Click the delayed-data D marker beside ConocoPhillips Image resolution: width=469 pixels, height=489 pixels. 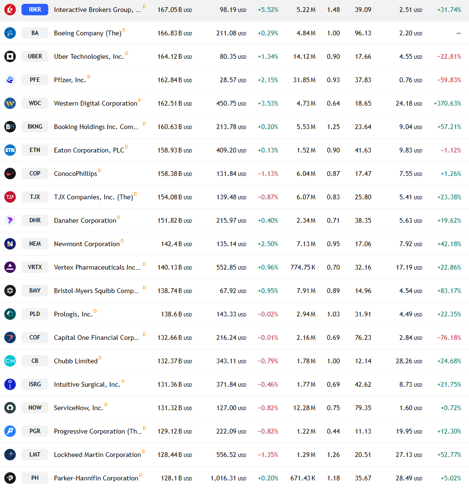[x=99, y=170]
